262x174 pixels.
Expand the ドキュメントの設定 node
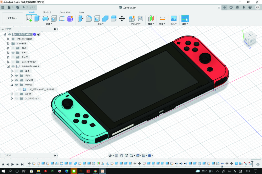point(8,39)
